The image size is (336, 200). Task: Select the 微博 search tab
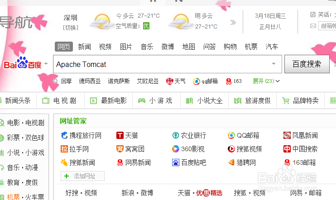point(168,47)
